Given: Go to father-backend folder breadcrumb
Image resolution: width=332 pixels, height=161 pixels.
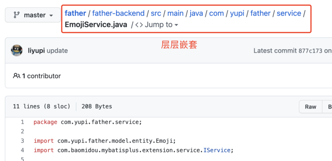Looking at the screenshot, I should [x=118, y=13].
